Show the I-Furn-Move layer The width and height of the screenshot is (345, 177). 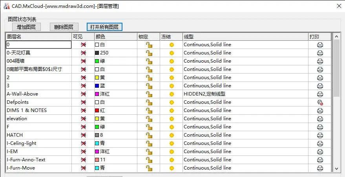[83, 168]
